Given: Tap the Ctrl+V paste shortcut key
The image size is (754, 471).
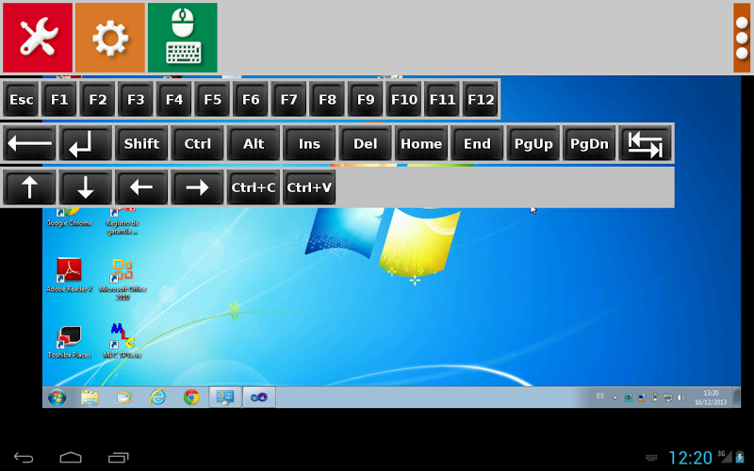Looking at the screenshot, I should tap(309, 187).
